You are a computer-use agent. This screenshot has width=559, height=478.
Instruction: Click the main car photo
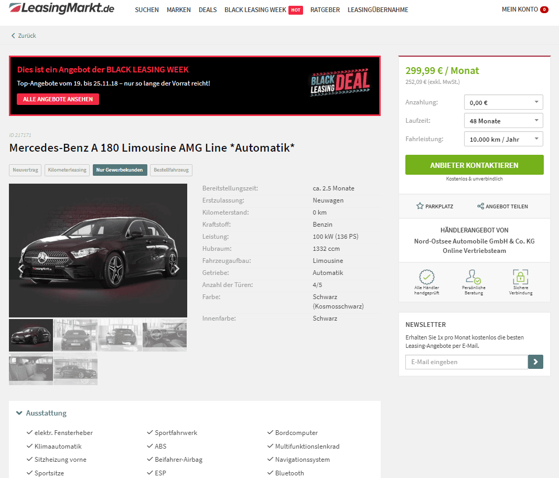coord(98,250)
